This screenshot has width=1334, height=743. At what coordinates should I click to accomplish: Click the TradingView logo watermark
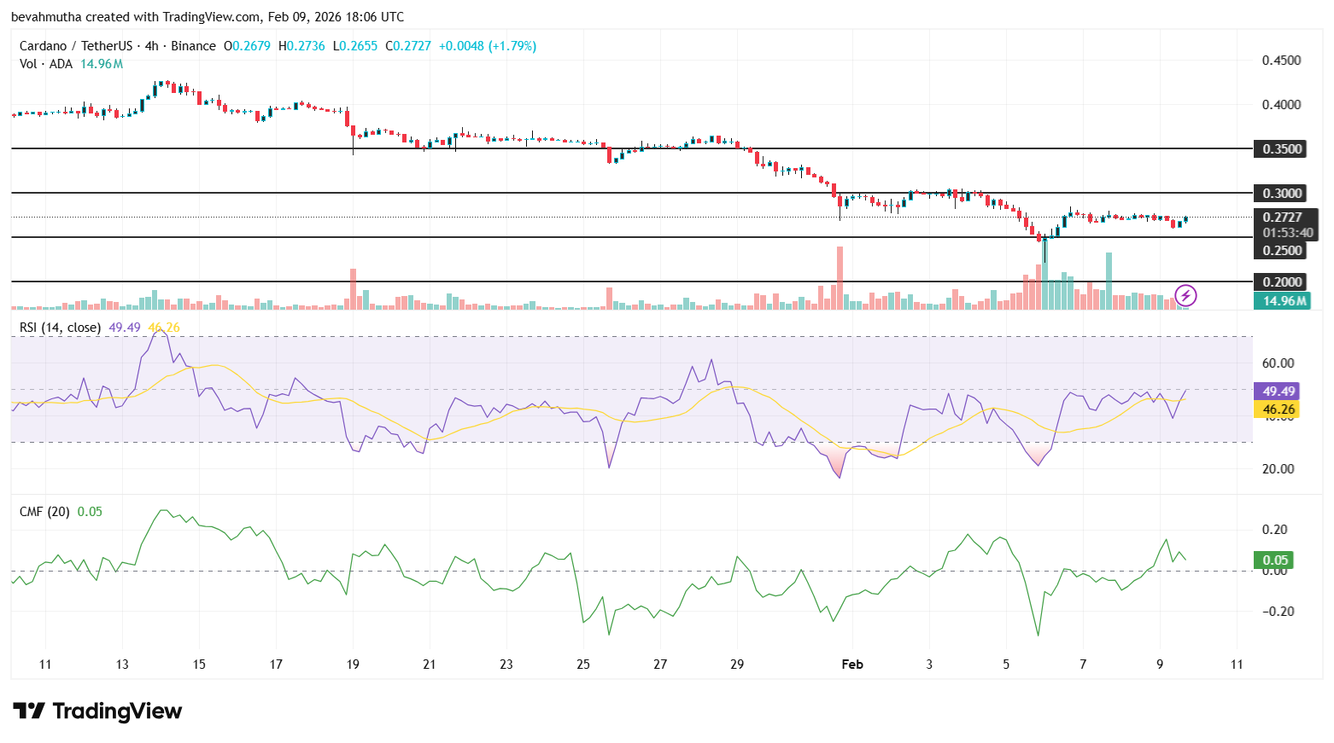pyautogui.click(x=96, y=711)
